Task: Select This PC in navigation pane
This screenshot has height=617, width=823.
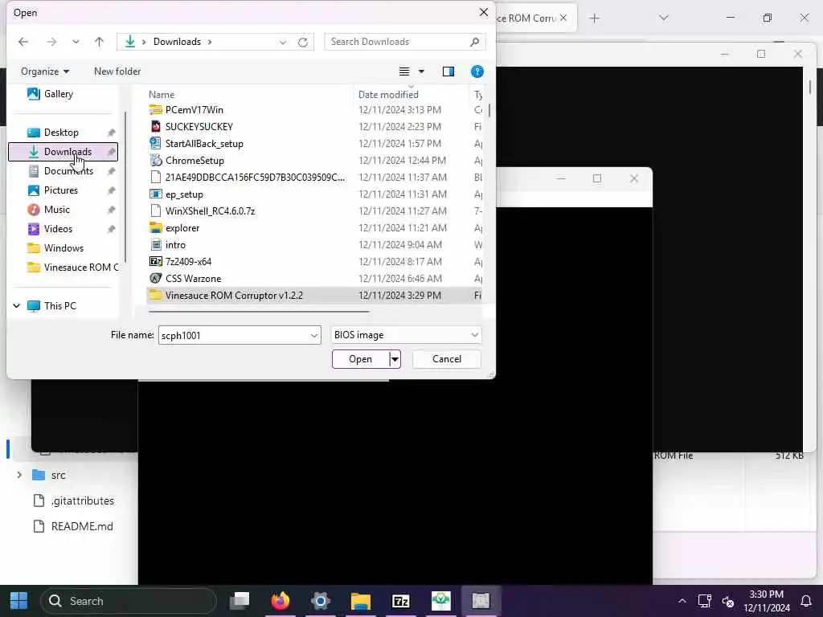Action: 59,305
